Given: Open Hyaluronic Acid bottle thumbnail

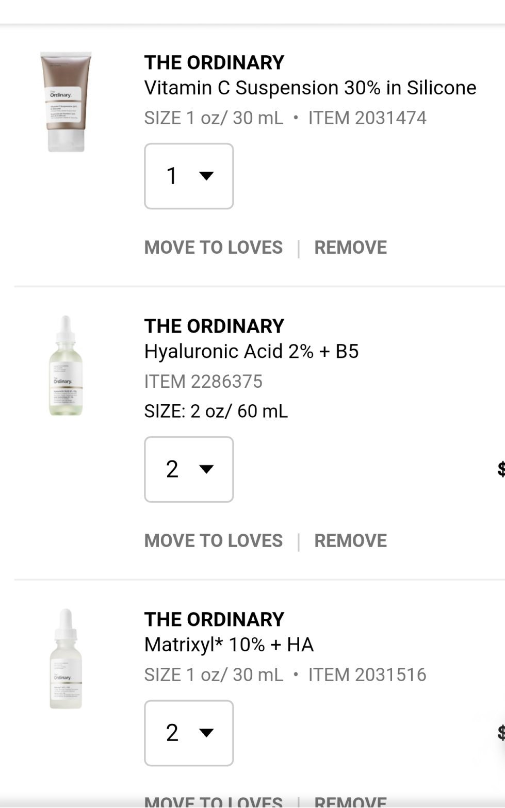Looking at the screenshot, I should click(x=66, y=366).
